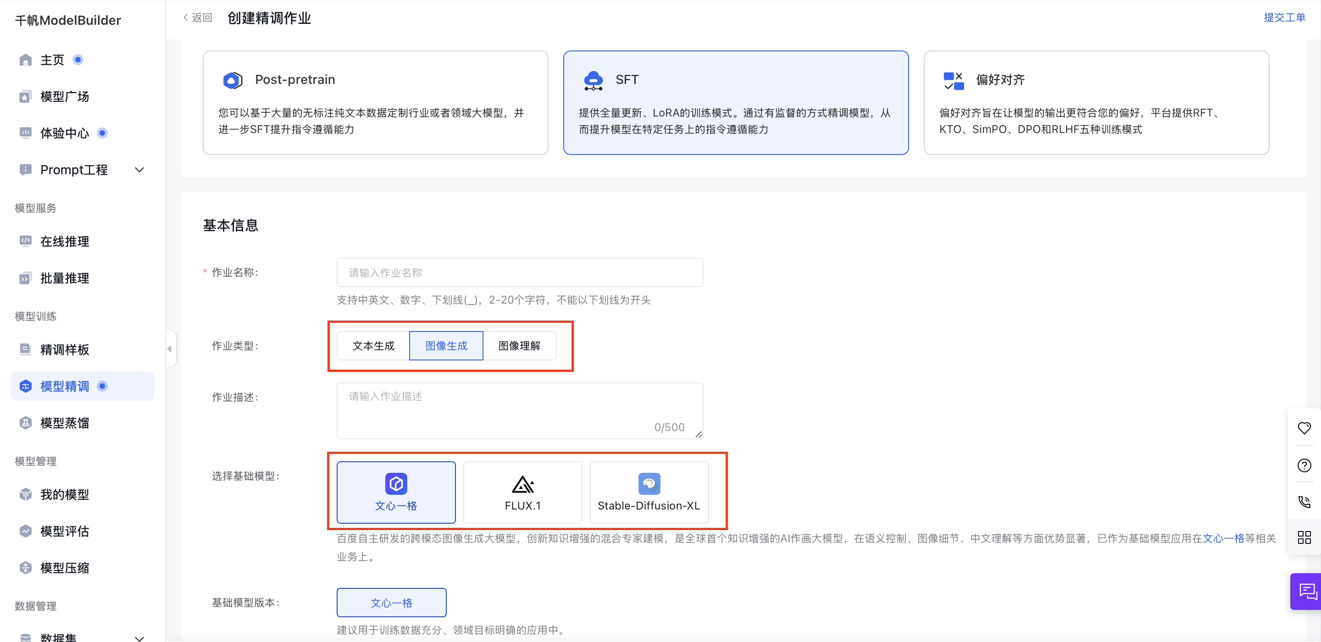Image resolution: width=1321 pixels, height=642 pixels.
Task: Expand the Prompt工程 submenu chevron
Action: (139, 170)
